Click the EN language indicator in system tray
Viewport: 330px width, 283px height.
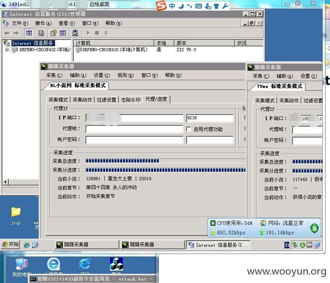(287, 245)
